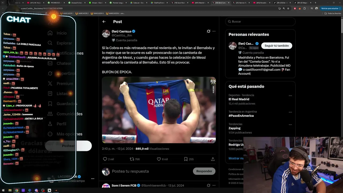Click Castillo's avatar beside the post
Viewport: 343px width, 193px height.
pos(106,34)
